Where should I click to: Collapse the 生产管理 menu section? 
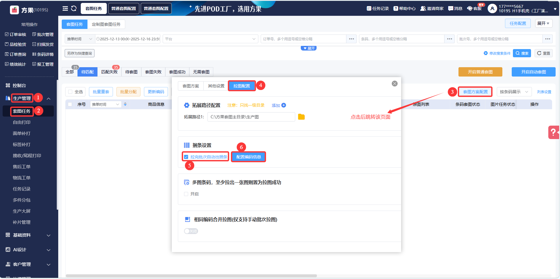(x=49, y=98)
